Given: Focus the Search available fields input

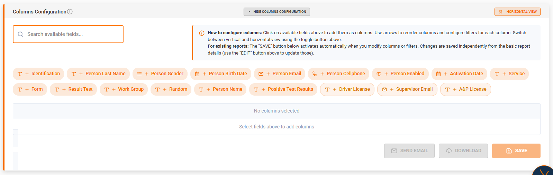Looking at the screenshot, I should tap(73, 34).
